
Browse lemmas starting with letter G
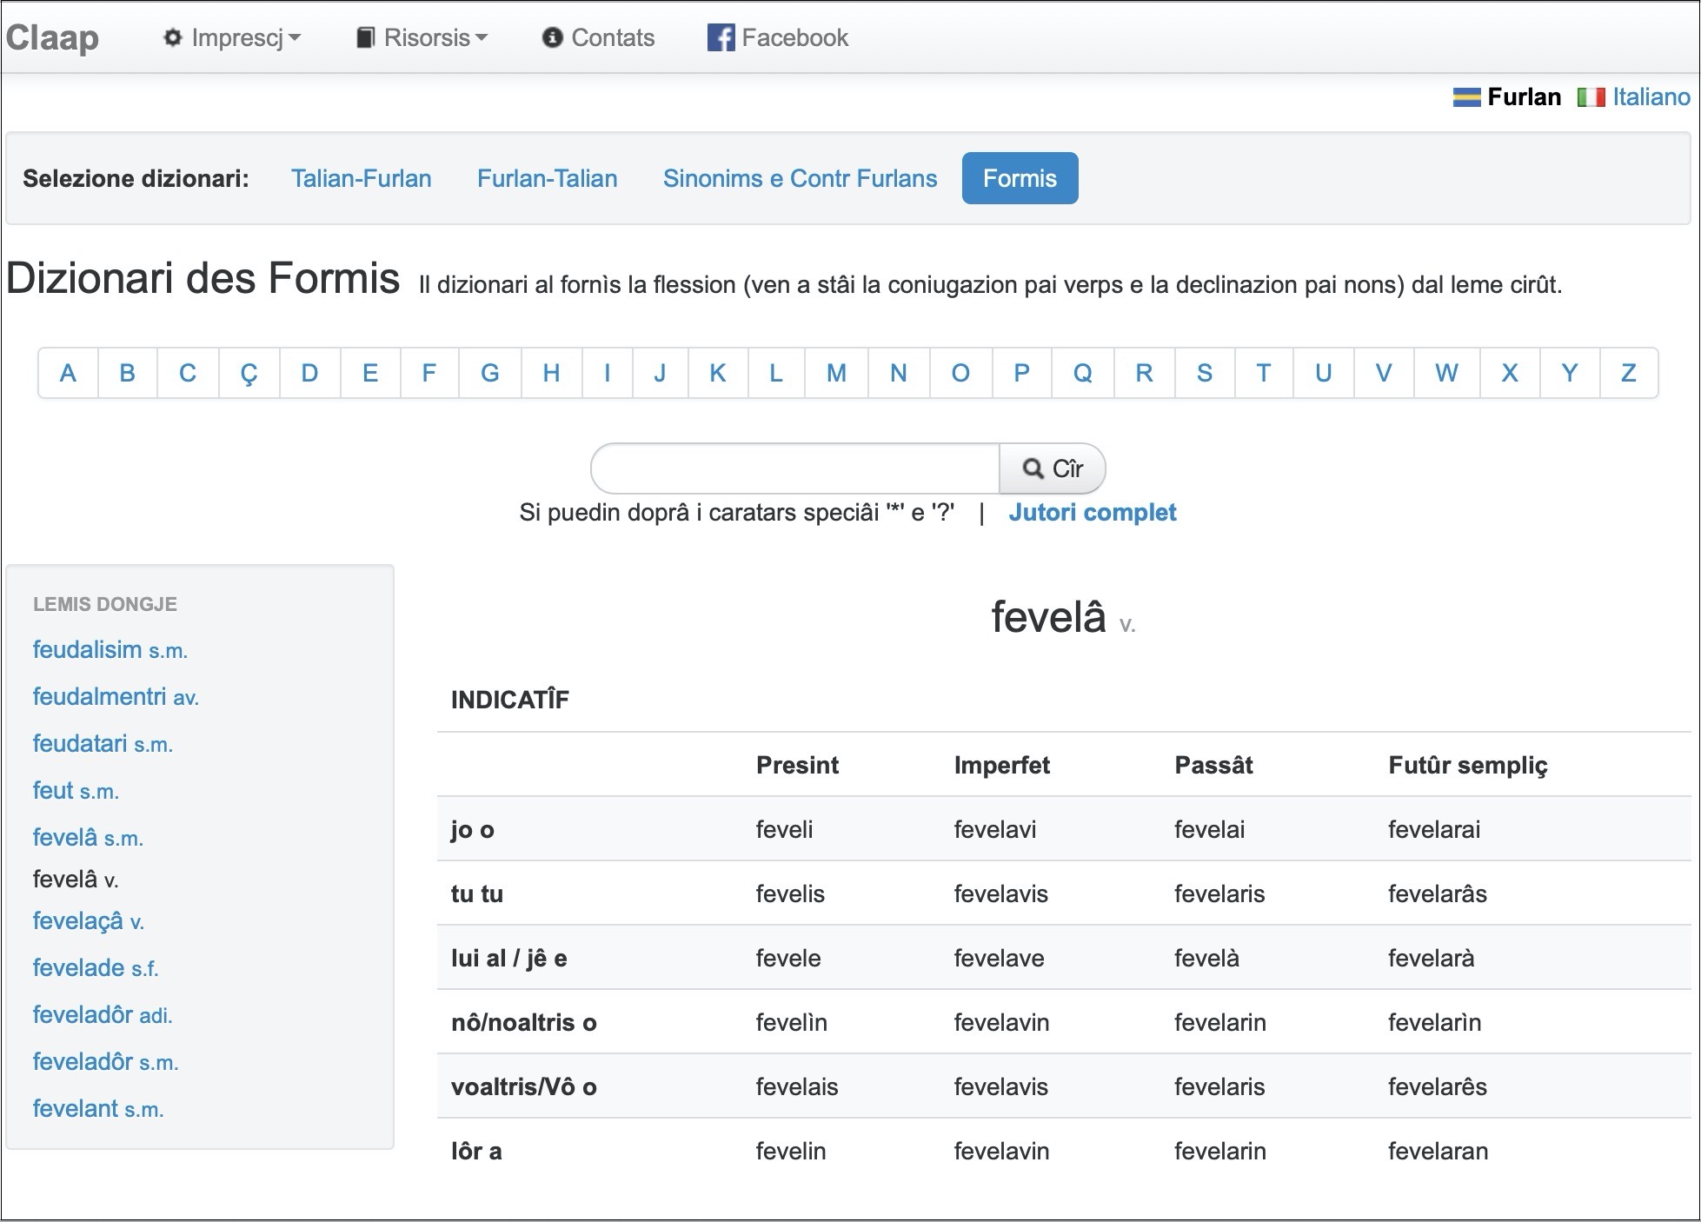490,373
